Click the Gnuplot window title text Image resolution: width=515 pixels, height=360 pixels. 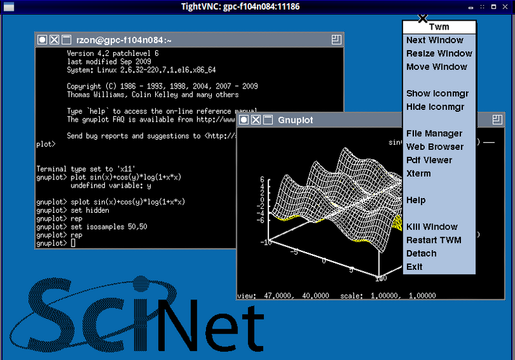(x=295, y=120)
